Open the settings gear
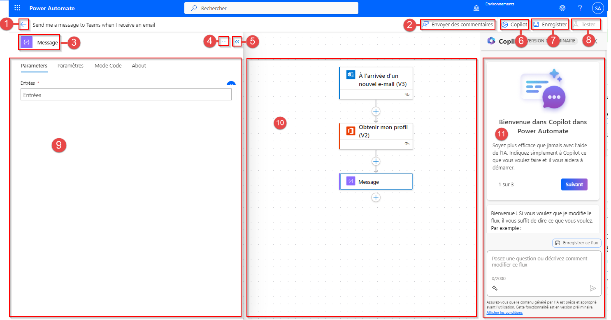Viewport: 611px width, 320px height. [x=562, y=8]
